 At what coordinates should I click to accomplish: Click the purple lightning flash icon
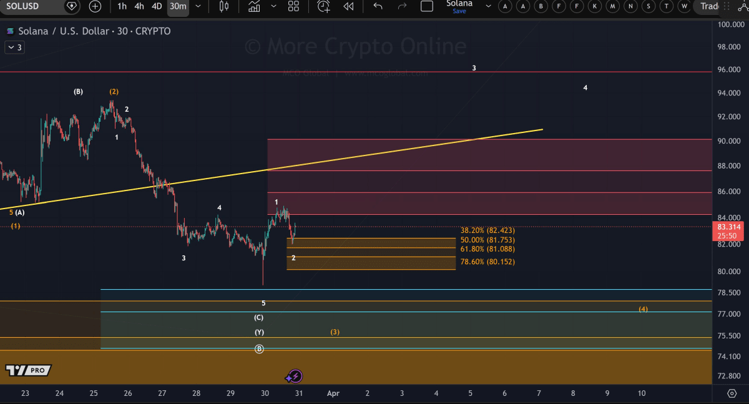pos(294,376)
